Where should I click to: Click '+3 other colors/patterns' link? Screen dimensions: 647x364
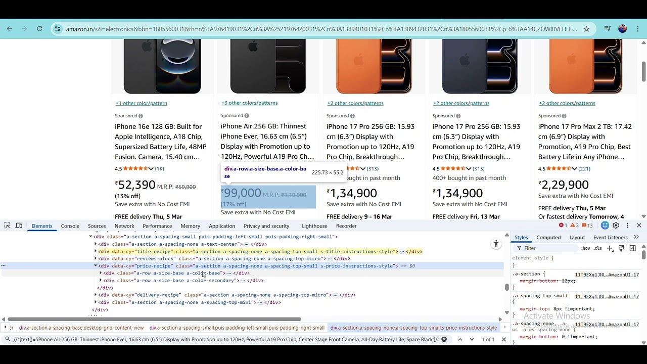pyautogui.click(x=249, y=103)
